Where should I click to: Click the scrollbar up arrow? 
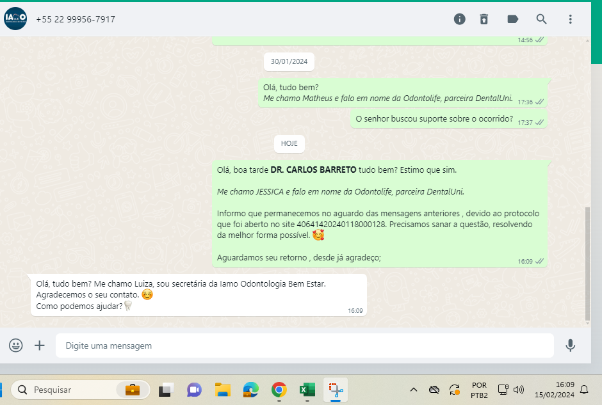[x=587, y=40]
